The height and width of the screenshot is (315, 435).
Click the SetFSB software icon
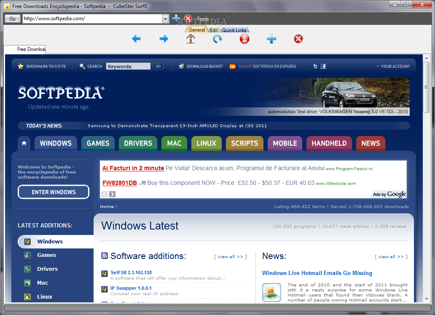(x=104, y=274)
